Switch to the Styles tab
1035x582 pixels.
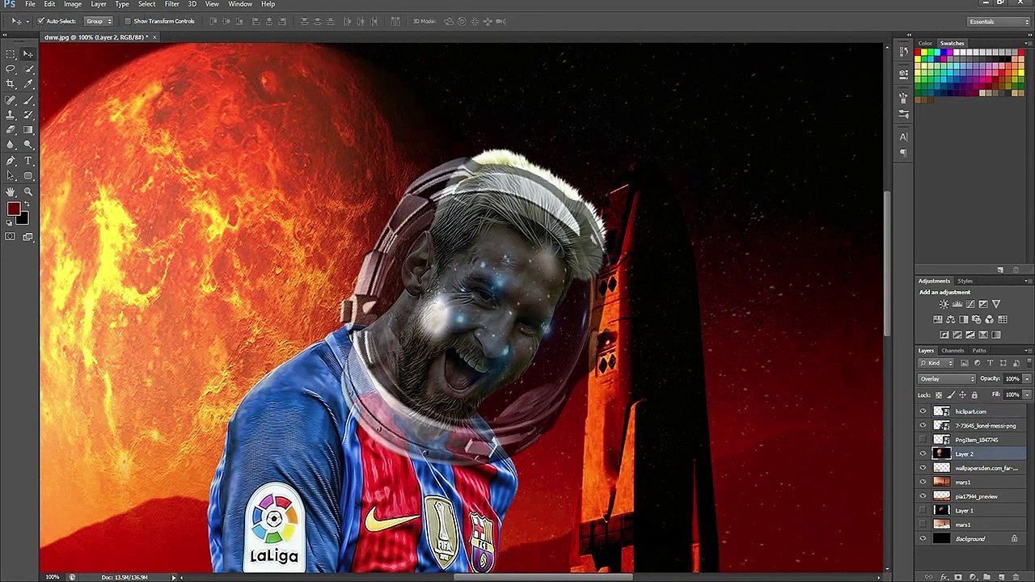965,281
